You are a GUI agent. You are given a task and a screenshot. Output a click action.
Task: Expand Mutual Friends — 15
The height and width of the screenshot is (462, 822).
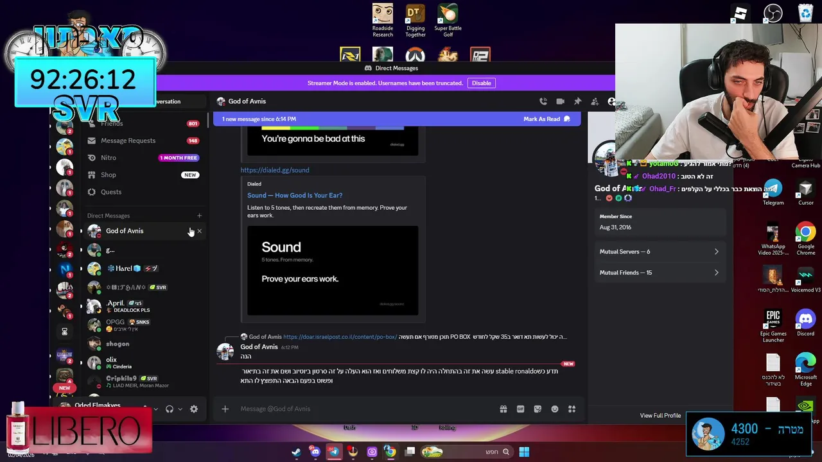click(659, 273)
